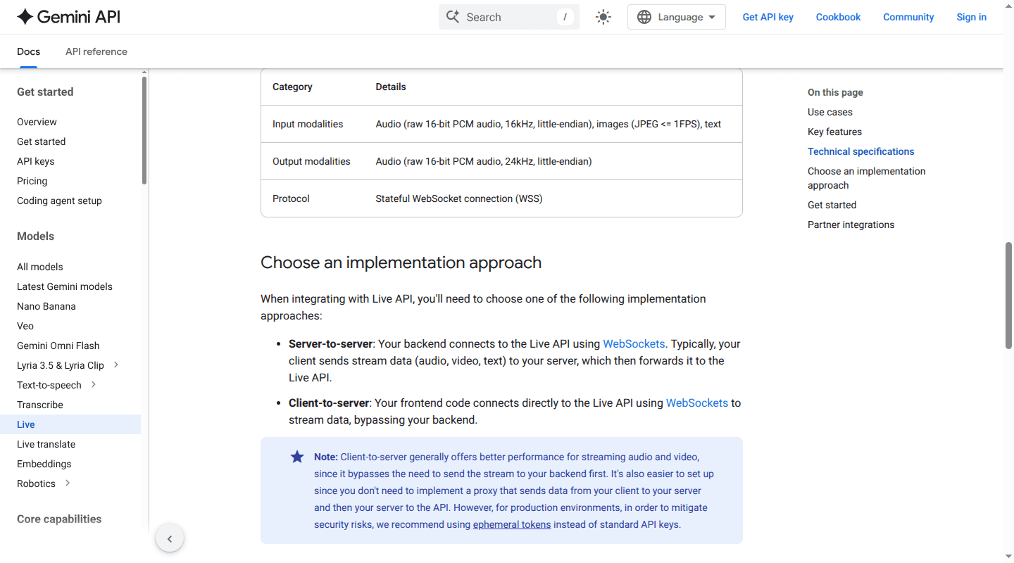Open Nano Banana sidebar entry

46,306
